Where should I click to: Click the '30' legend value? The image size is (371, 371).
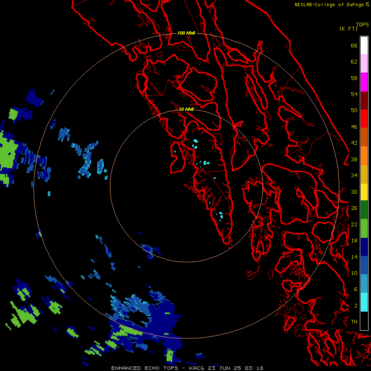(x=354, y=192)
